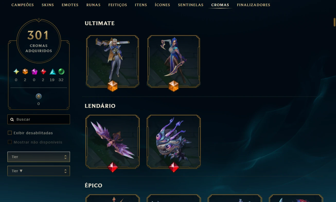The image size is (336, 202).
Task: Select the magenta pentagon tier gem icon
Action: click(34, 72)
